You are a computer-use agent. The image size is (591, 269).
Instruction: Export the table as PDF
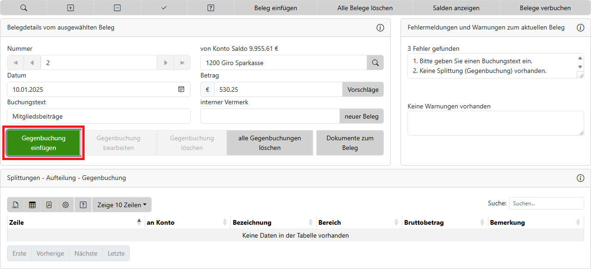49,205
